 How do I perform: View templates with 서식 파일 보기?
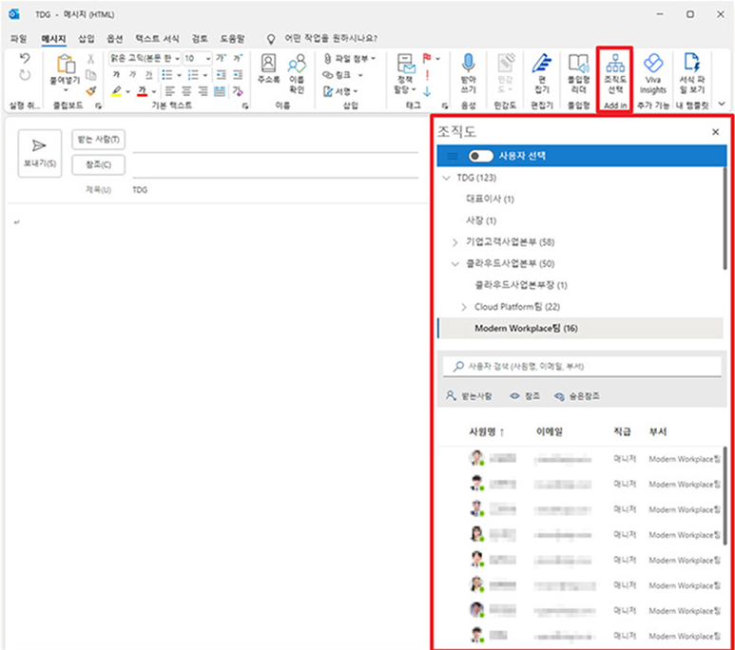[x=692, y=73]
